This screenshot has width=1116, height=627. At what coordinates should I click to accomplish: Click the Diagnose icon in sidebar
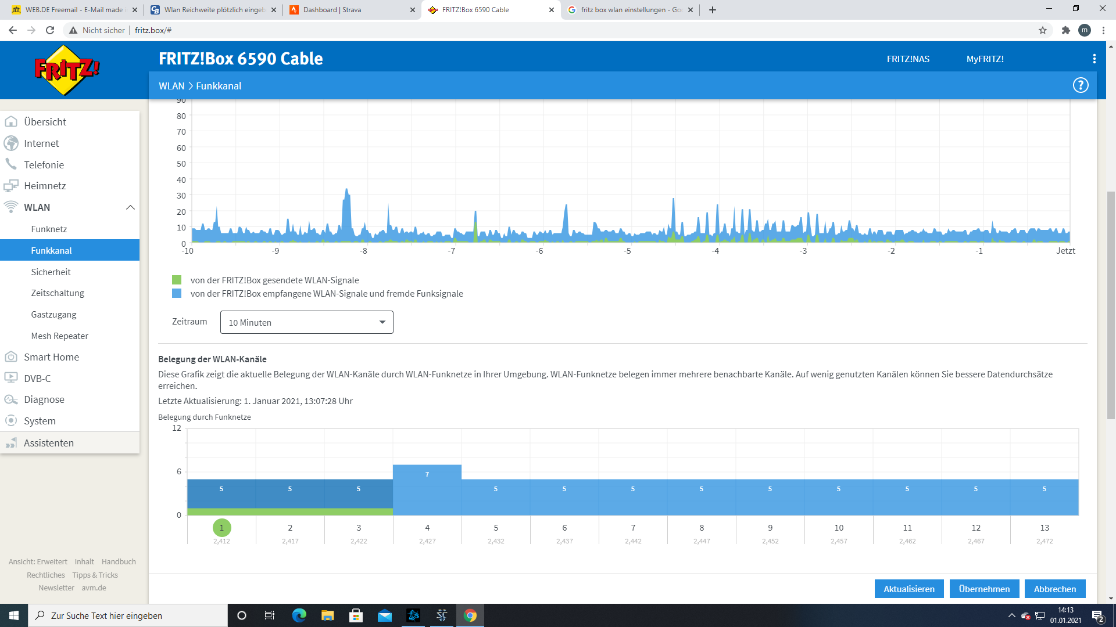11,399
